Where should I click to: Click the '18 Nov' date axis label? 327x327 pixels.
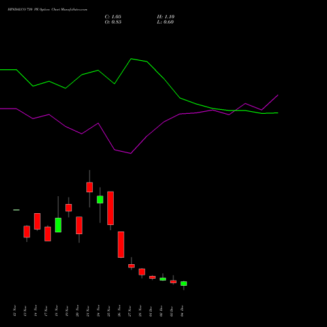tap(56, 311)
